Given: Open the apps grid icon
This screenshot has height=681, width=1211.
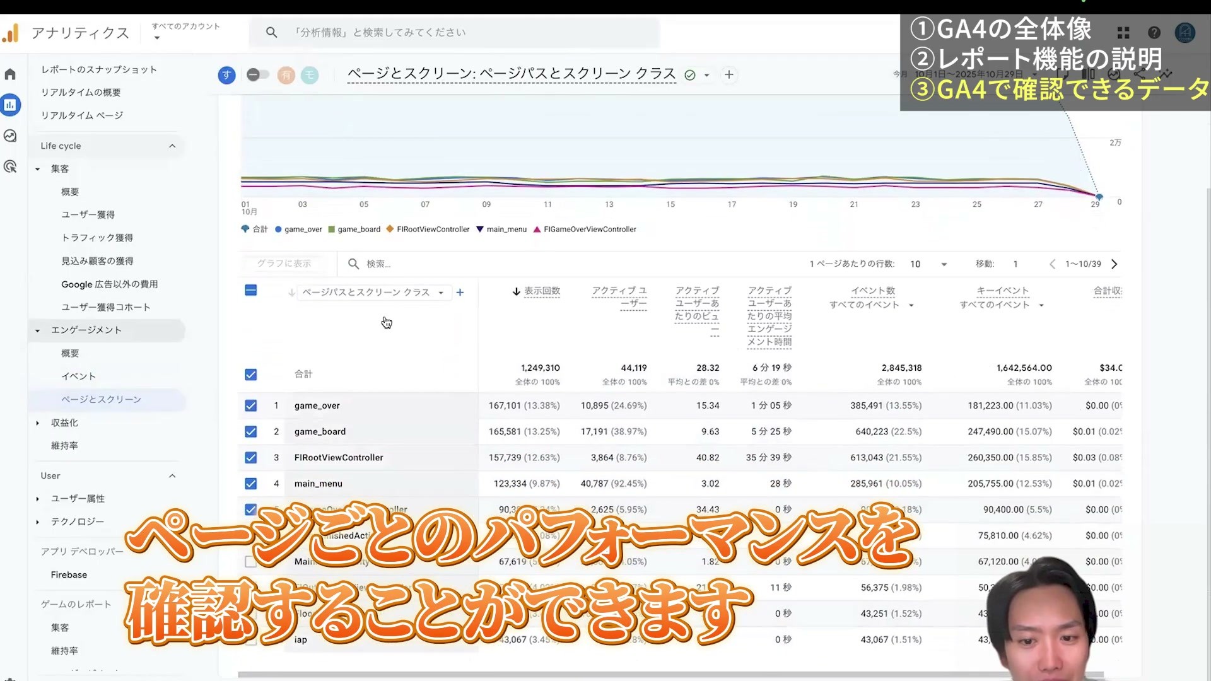Looking at the screenshot, I should (1123, 33).
